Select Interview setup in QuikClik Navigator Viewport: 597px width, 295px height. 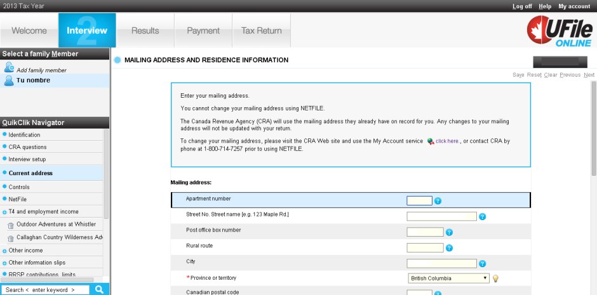(27, 159)
